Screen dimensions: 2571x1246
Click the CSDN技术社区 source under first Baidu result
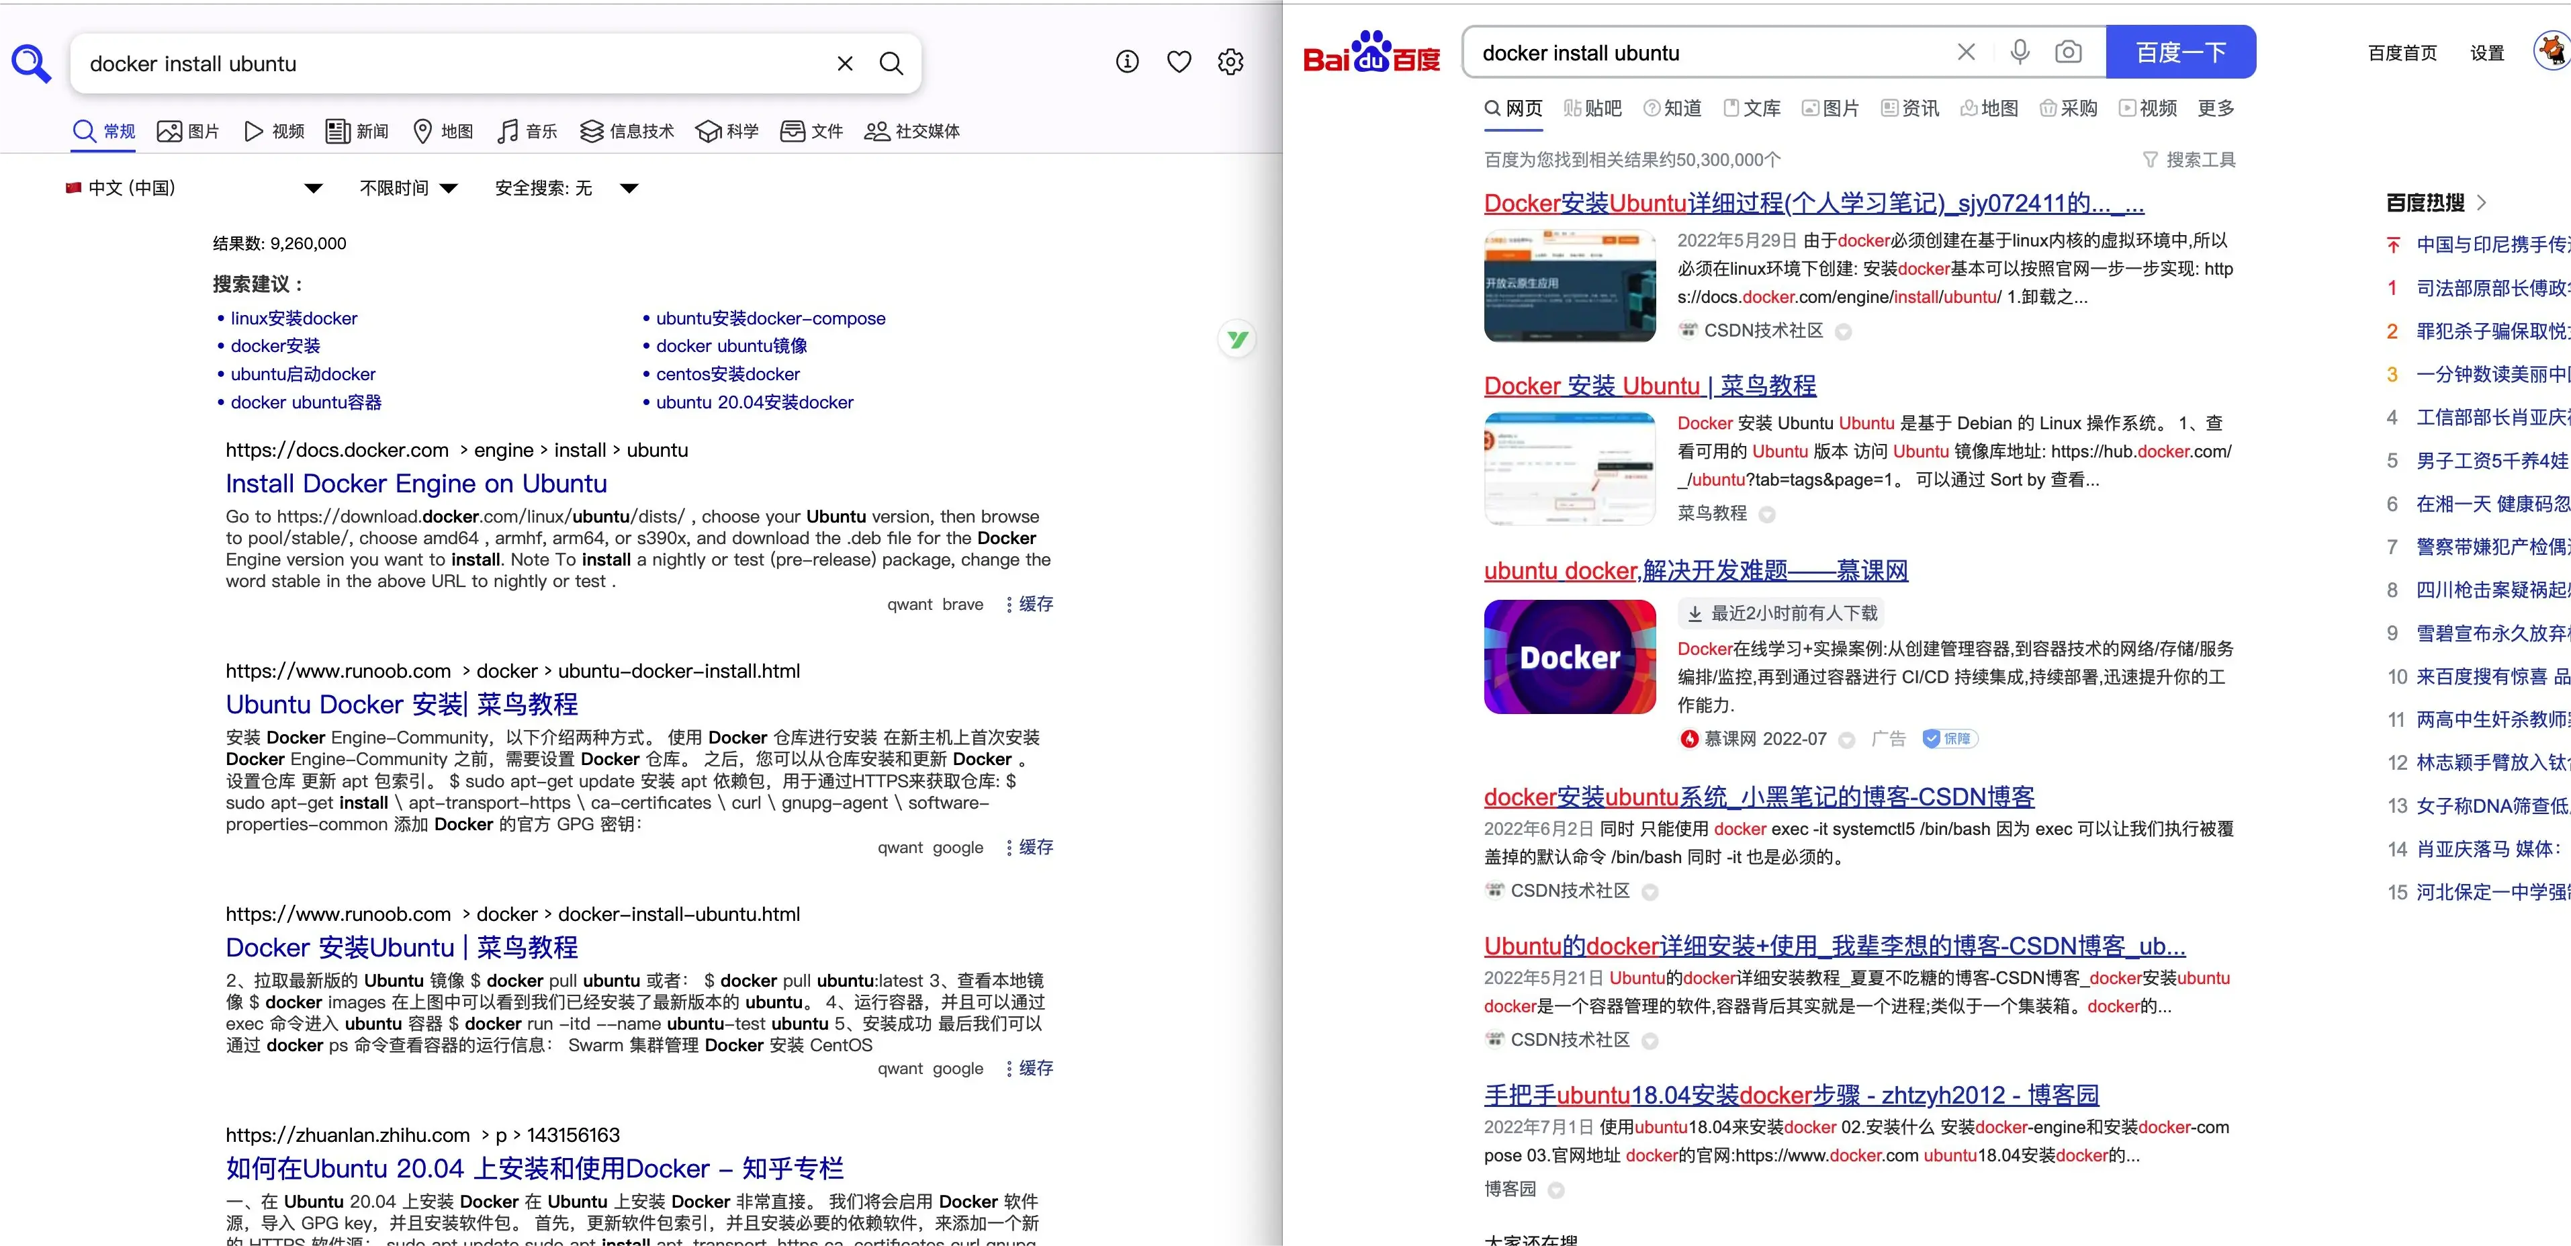[1762, 330]
